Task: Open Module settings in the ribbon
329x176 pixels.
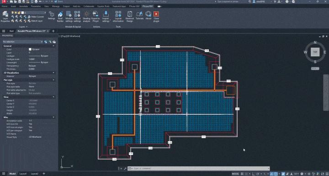Action: [69, 16]
